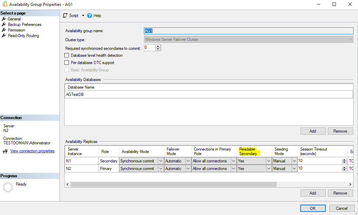Image resolution: width=358 pixels, height=215 pixels.
Task: Open the Script dropdown arrow
Action: click(x=82, y=15)
